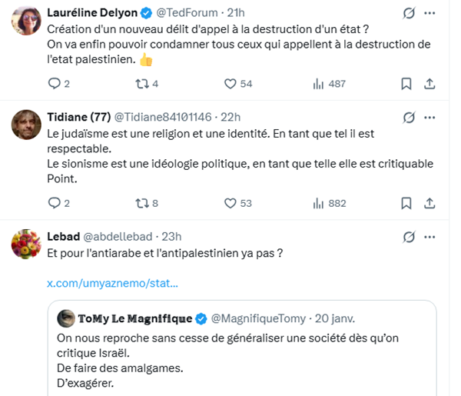View analytics on Lauréline Delyon's tweet
Viewport: 461px width, 396px height.
coord(317,84)
